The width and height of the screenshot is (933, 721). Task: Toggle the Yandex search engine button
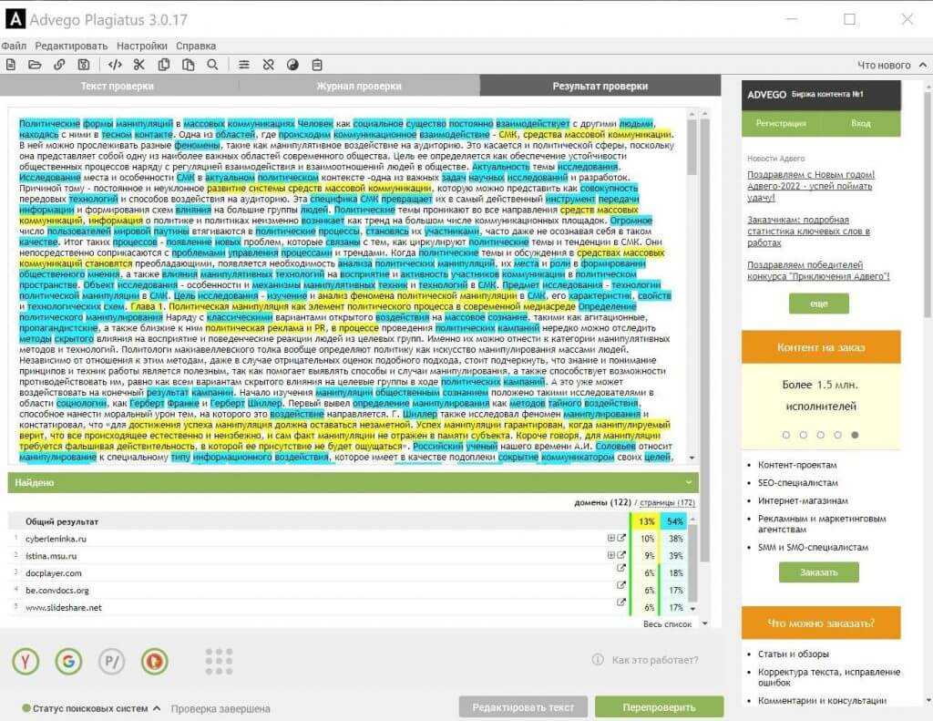(26, 661)
